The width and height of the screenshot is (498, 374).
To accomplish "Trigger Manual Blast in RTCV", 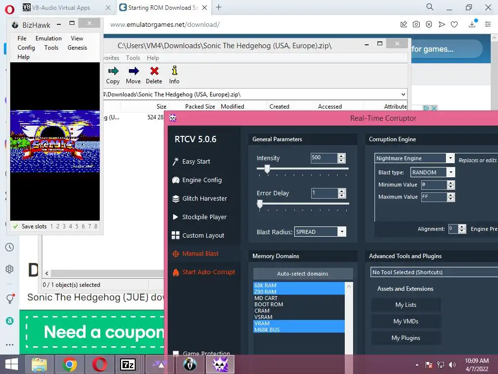I will [x=196, y=253].
